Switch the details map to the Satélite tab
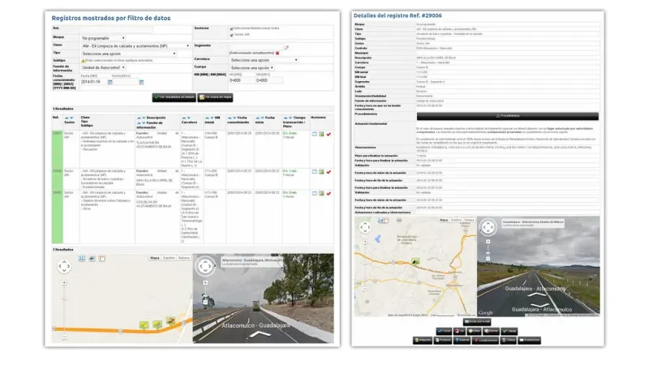Viewport: 649px width, 365px height. tap(456, 220)
